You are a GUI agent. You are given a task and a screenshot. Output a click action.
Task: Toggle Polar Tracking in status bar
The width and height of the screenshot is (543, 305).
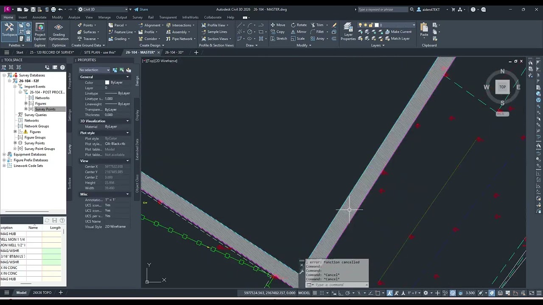click(348, 293)
